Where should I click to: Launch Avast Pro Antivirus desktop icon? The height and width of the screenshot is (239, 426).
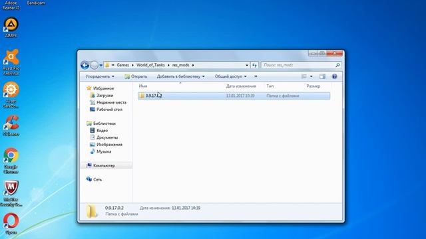coord(11,62)
